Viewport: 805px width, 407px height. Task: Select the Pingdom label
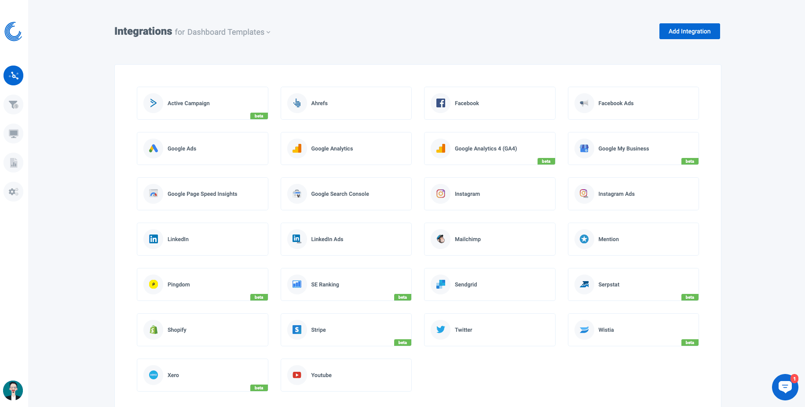point(179,285)
